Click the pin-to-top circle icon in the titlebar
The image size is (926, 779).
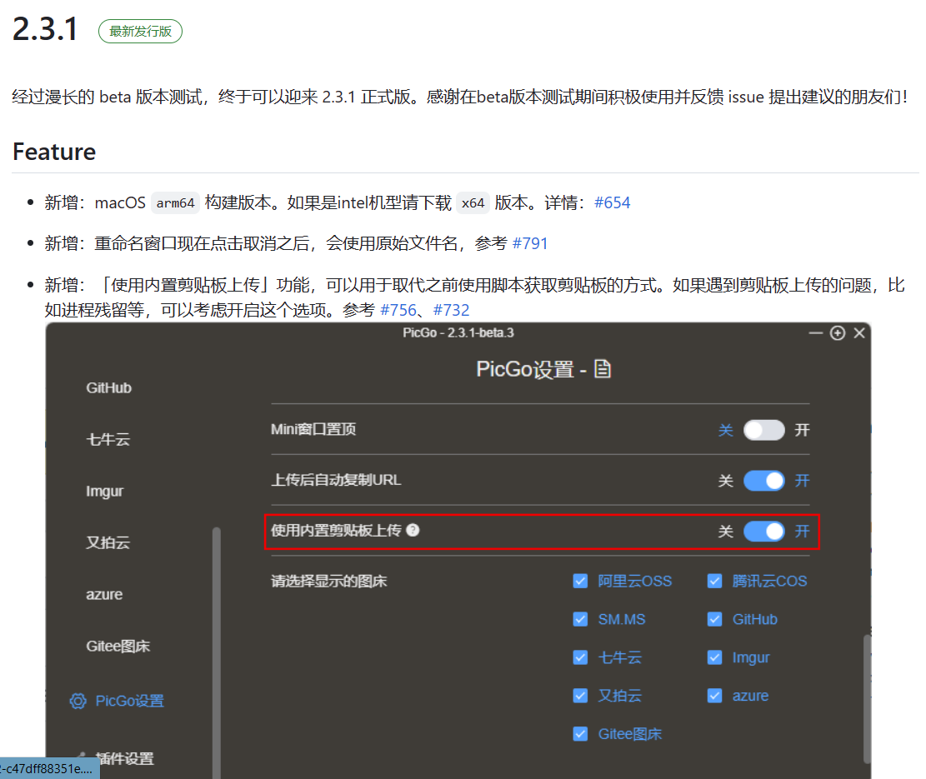(837, 332)
